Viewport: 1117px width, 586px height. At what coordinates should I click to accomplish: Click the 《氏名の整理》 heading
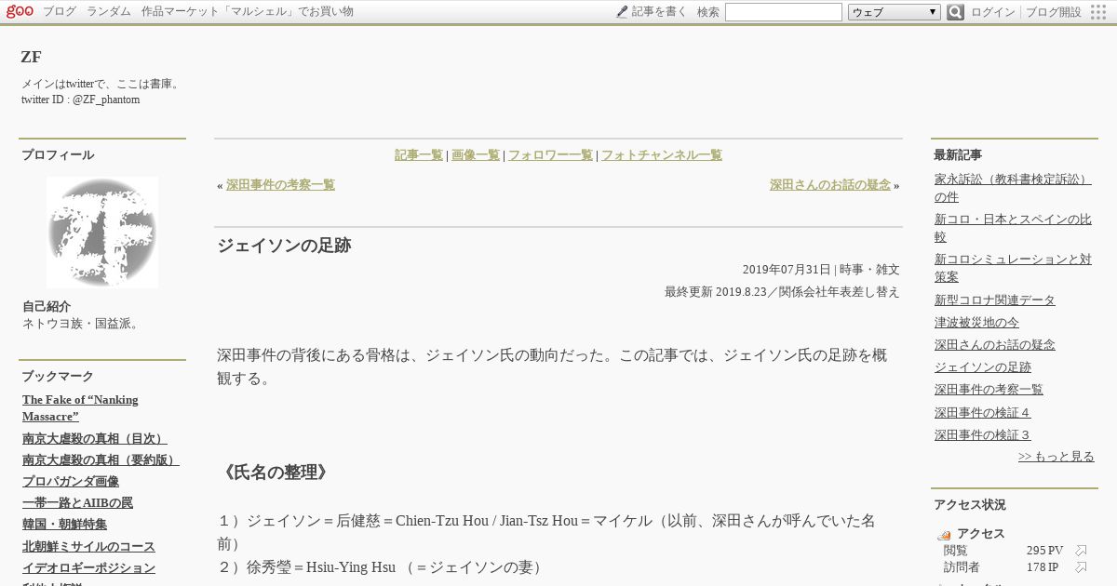click(276, 473)
